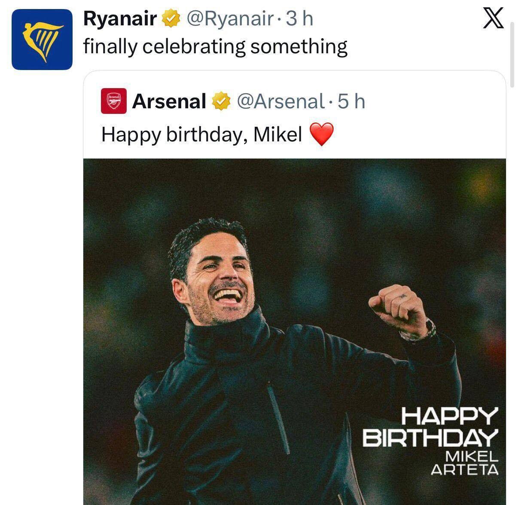Viewport: 518px width, 505px height.
Task: Open the Ryanair profile avatar
Action: coord(42,40)
